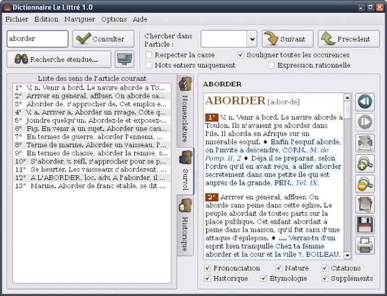Click the article vertical scrollbar thumb
The width and height of the screenshot is (387, 296).
pyautogui.click(x=347, y=110)
